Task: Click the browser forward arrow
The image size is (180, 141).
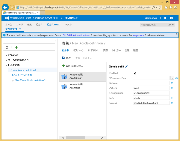Action: [x=12, y=8]
